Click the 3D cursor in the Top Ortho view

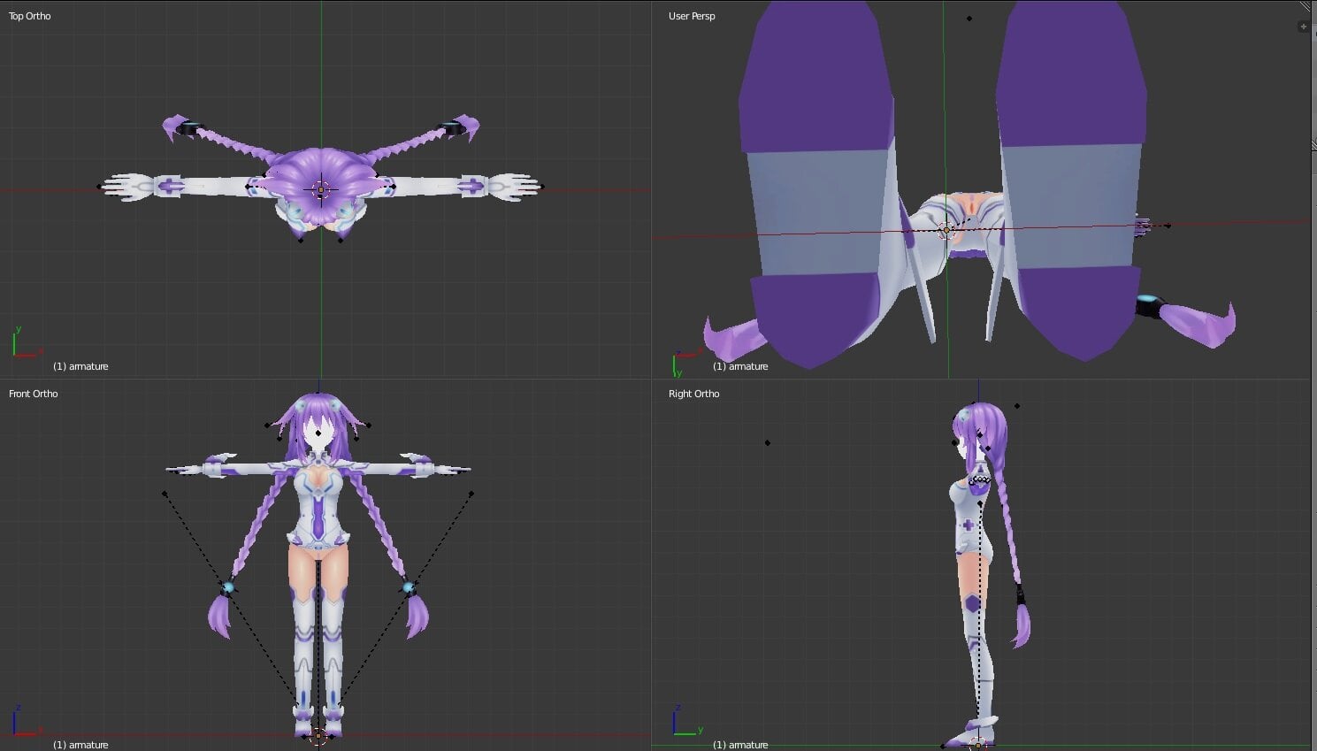click(320, 189)
